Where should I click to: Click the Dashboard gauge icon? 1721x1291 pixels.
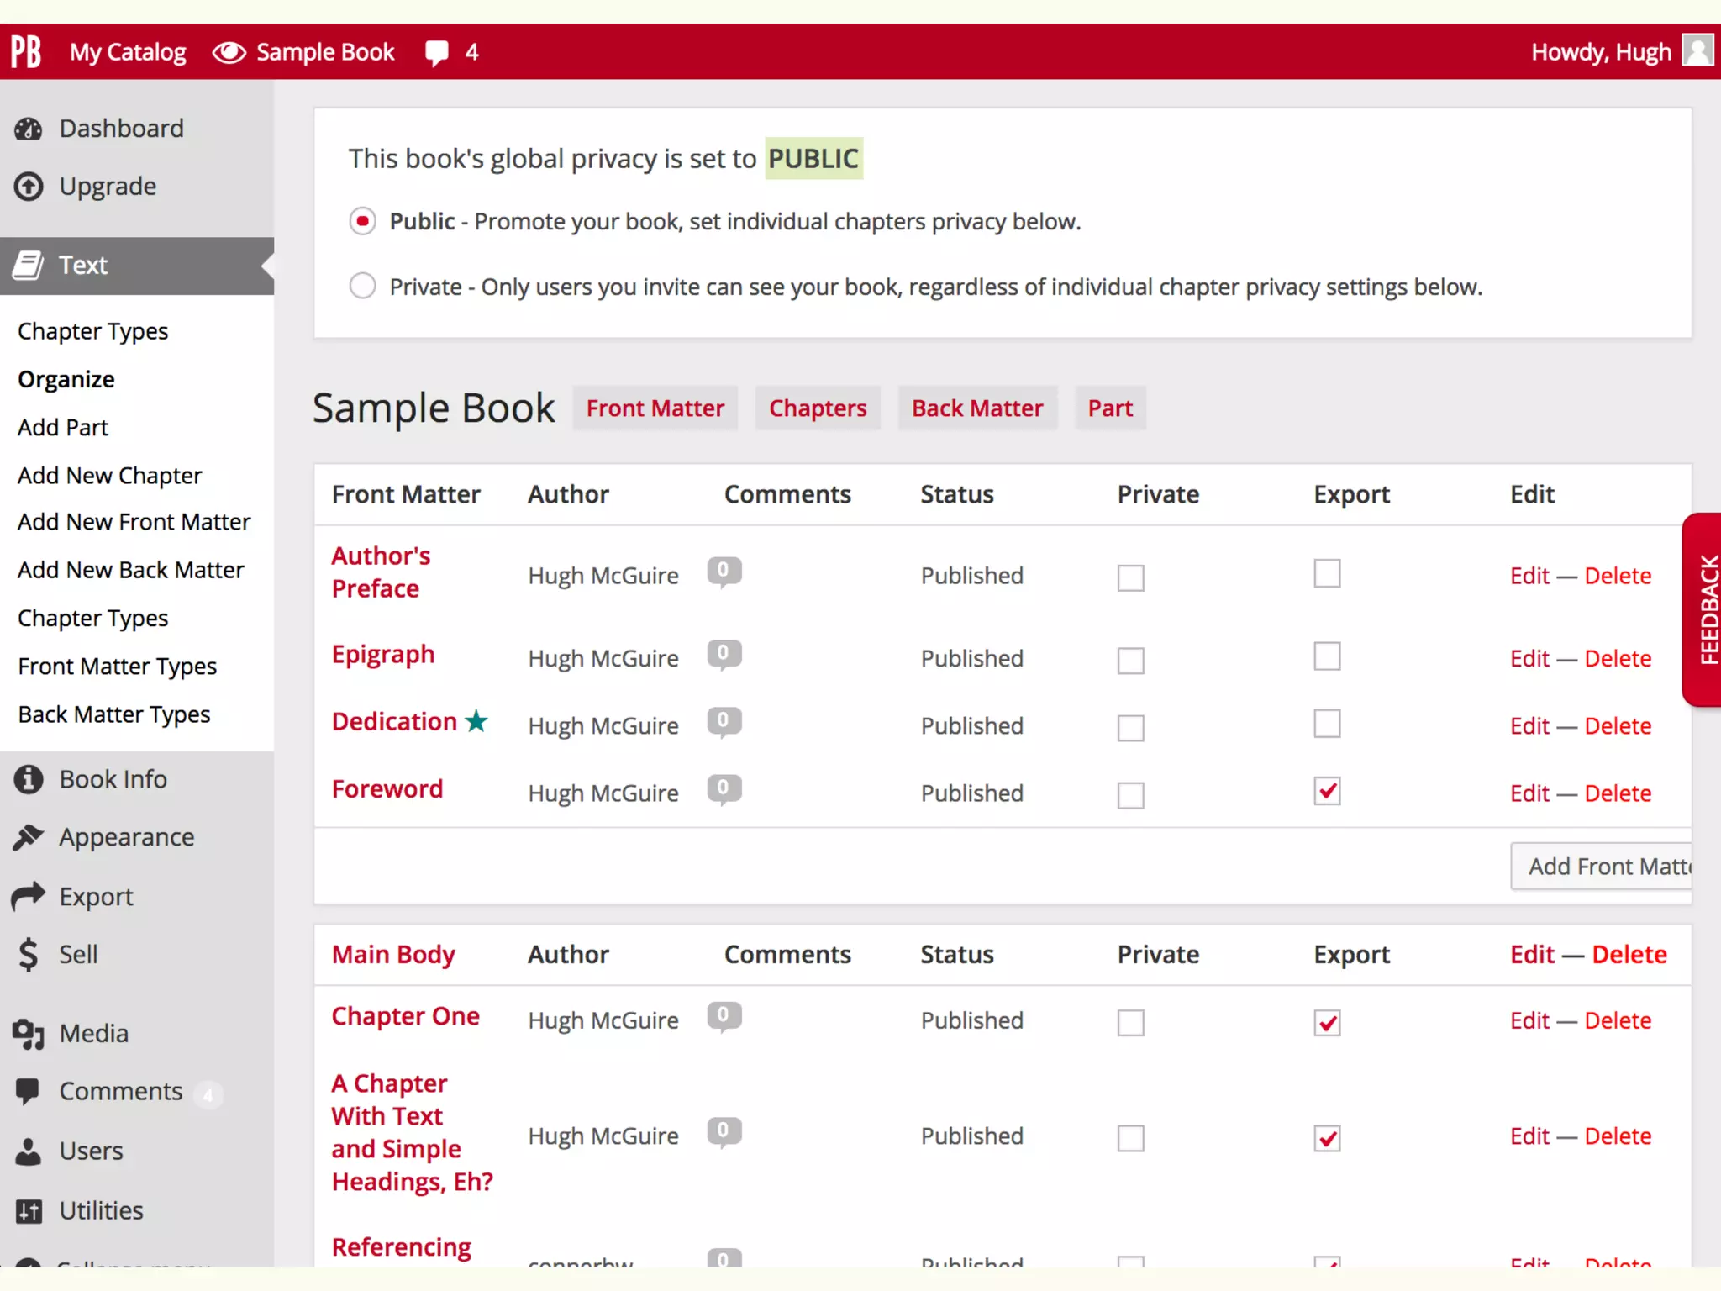(29, 129)
